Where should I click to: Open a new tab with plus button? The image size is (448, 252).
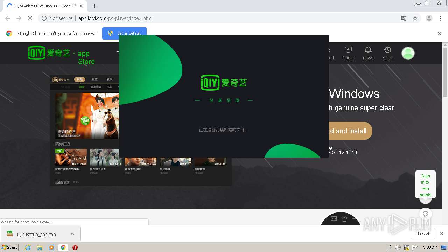[94, 6]
